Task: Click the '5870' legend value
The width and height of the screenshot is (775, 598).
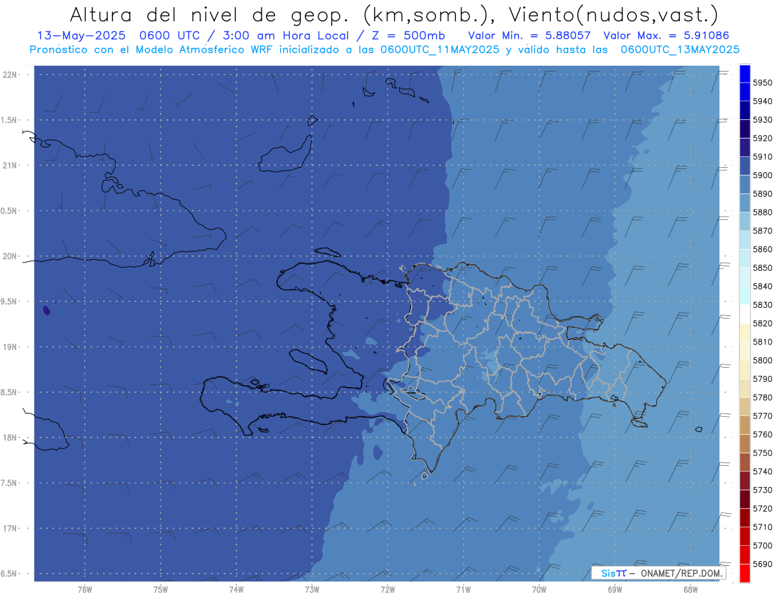Action: (x=763, y=231)
